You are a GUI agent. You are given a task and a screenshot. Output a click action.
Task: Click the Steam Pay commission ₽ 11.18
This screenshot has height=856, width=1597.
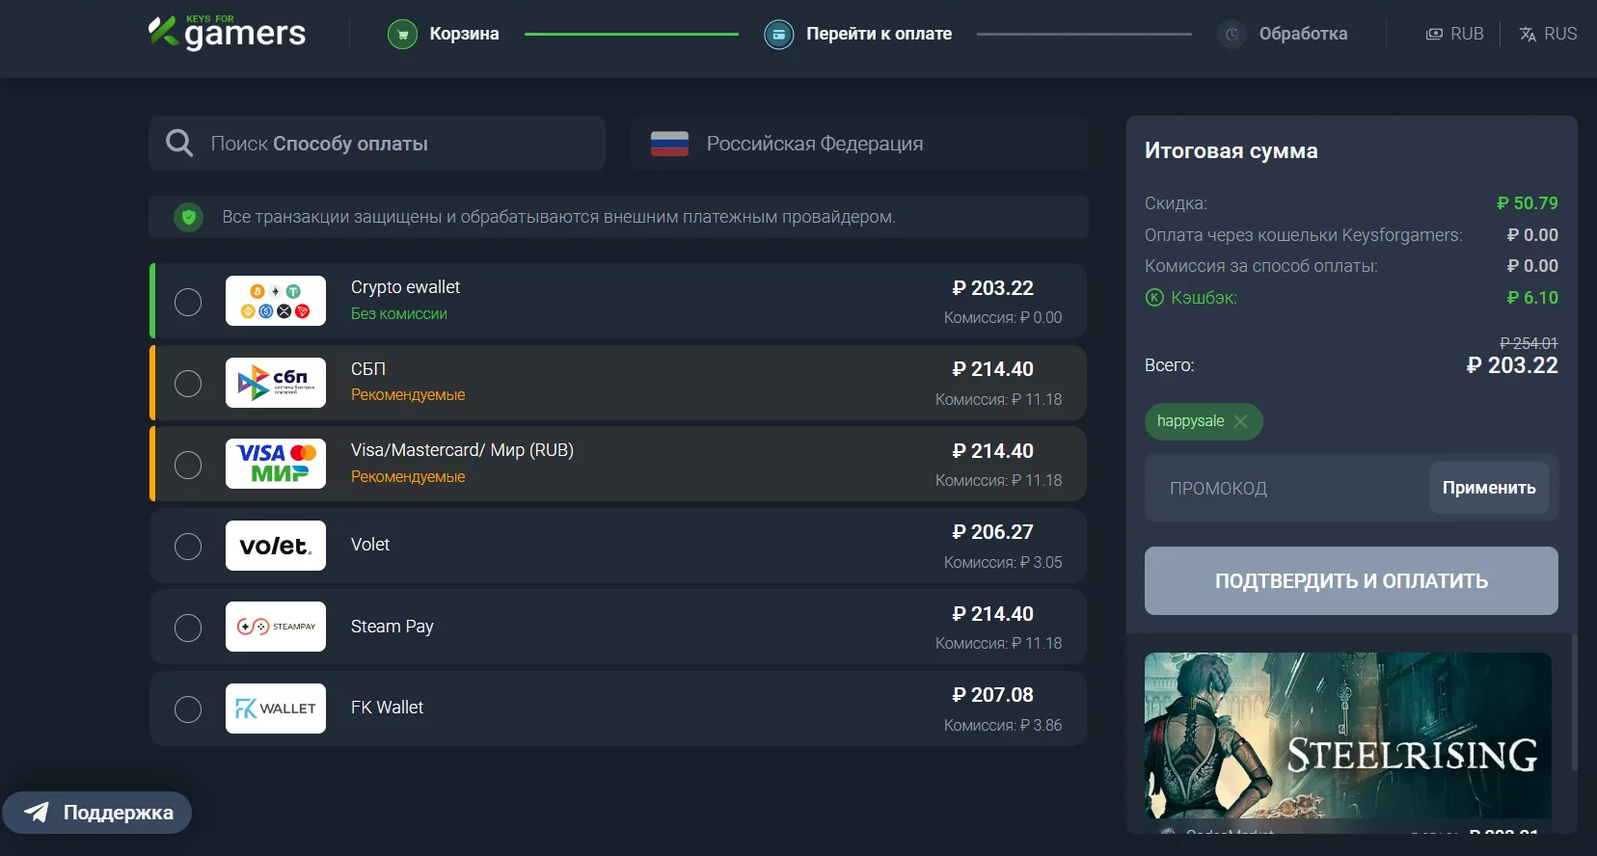pos(998,643)
